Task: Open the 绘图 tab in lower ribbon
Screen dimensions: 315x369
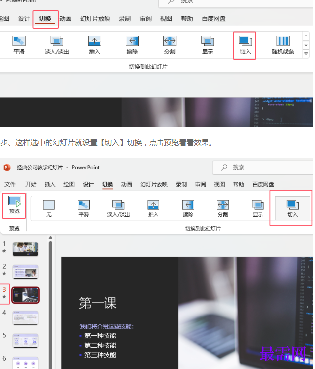Action: click(x=69, y=184)
